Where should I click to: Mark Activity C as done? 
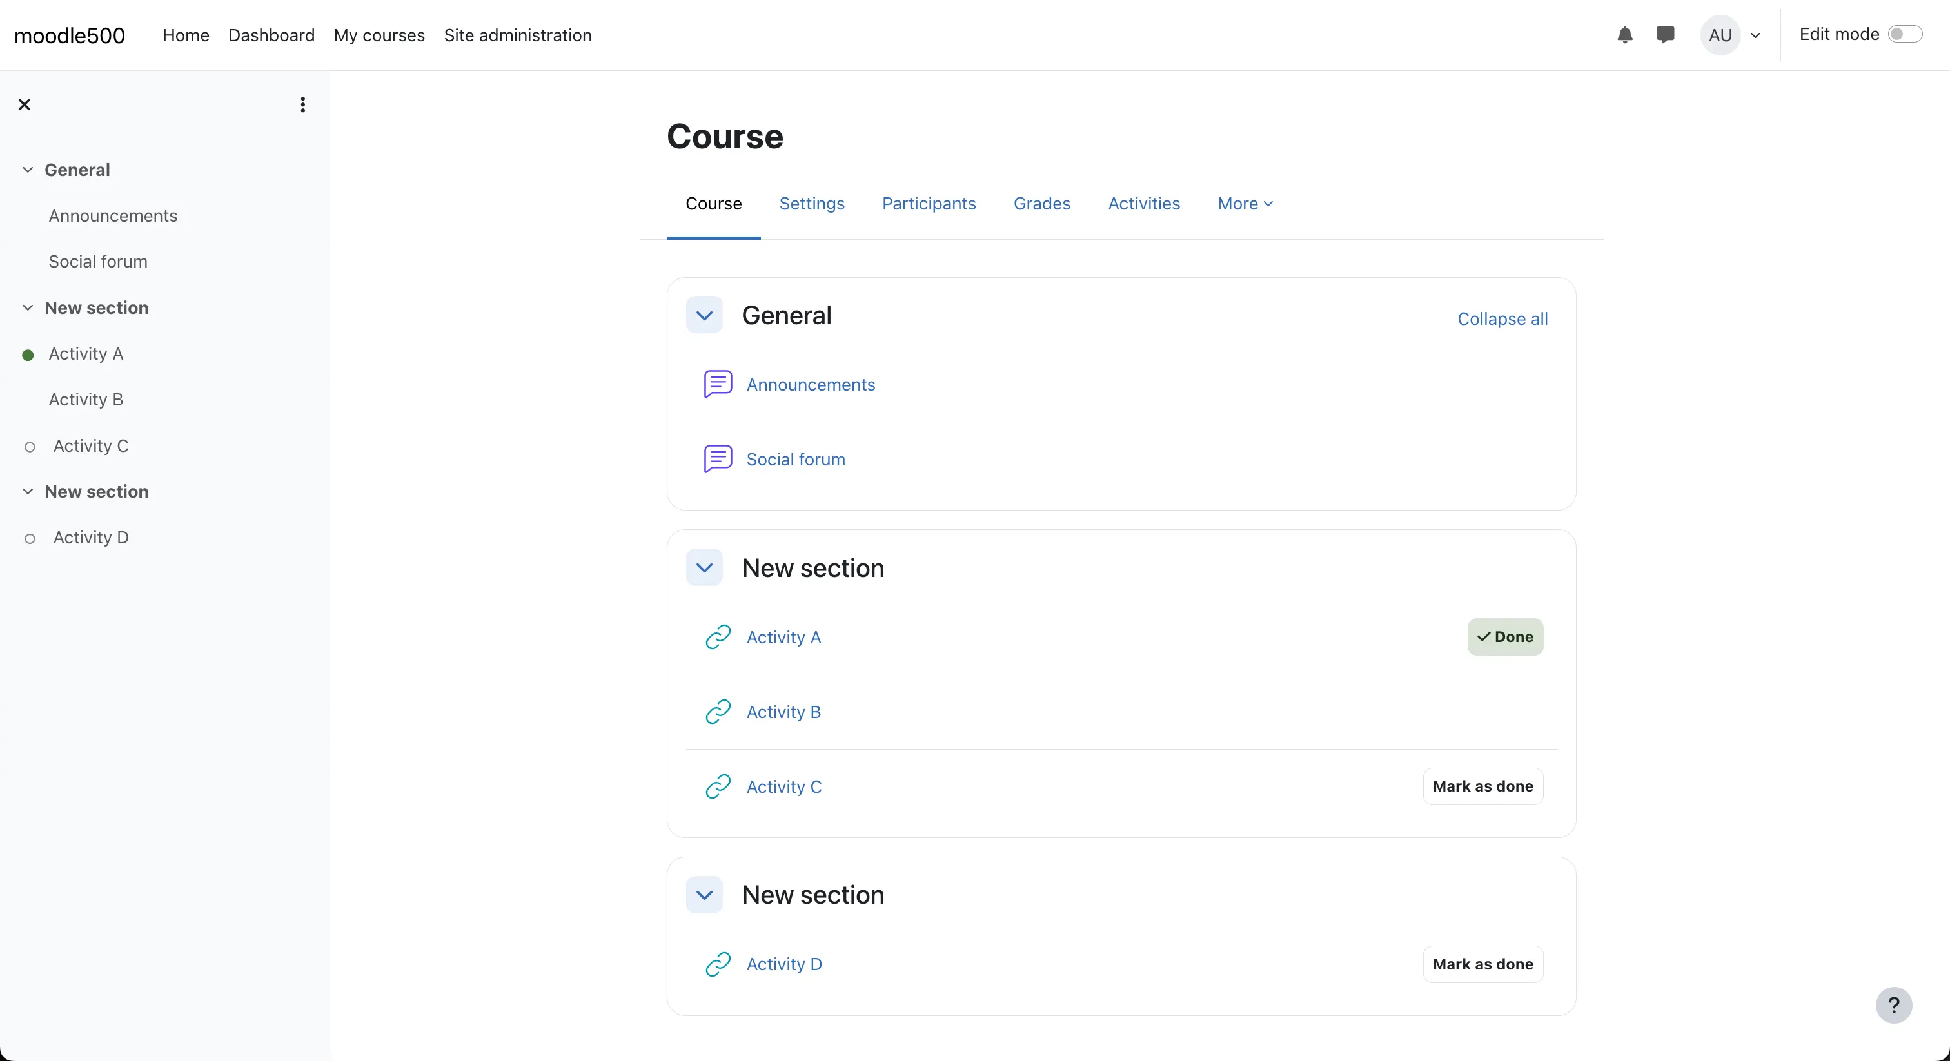point(1482,786)
